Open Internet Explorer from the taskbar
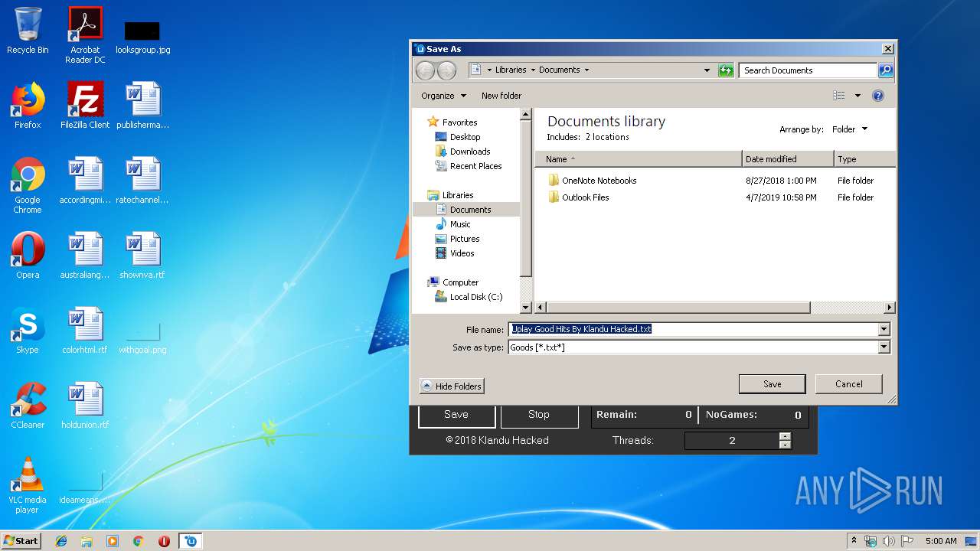 pyautogui.click(x=61, y=541)
